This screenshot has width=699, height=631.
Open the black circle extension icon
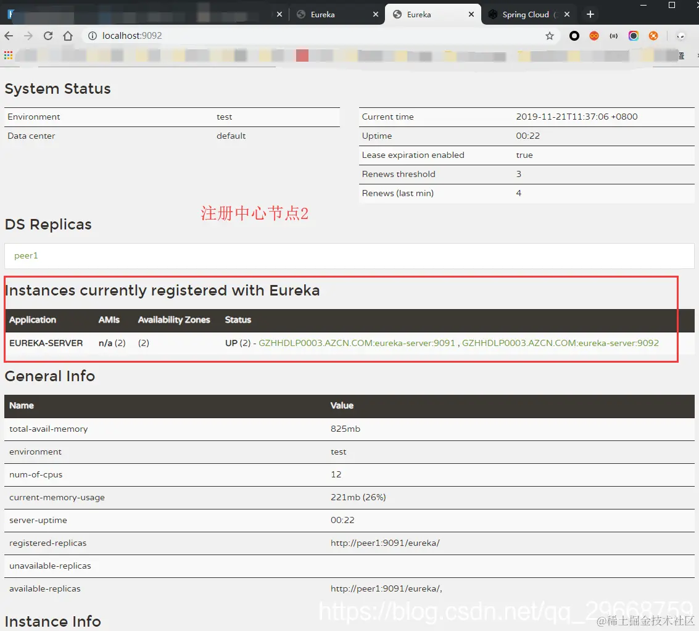pos(574,36)
